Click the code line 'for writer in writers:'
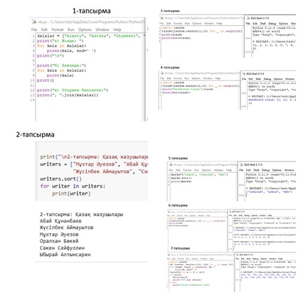The image size is (300, 300). 73,186
